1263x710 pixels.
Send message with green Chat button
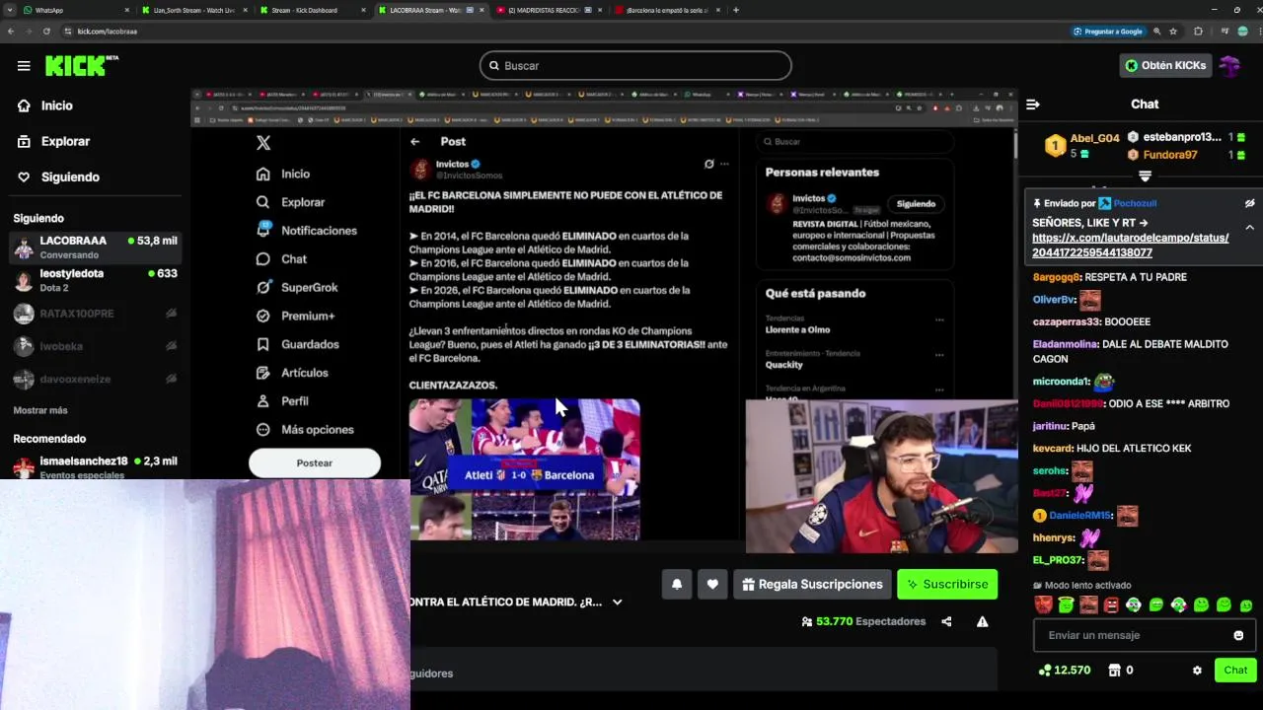tap(1235, 671)
